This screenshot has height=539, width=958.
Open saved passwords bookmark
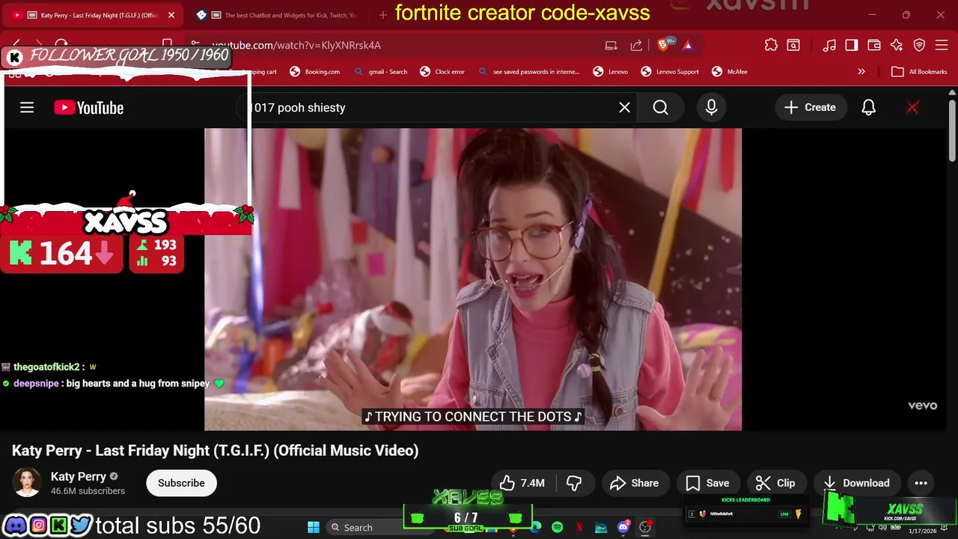529,72
